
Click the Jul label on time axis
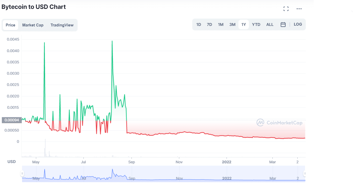pos(83,162)
